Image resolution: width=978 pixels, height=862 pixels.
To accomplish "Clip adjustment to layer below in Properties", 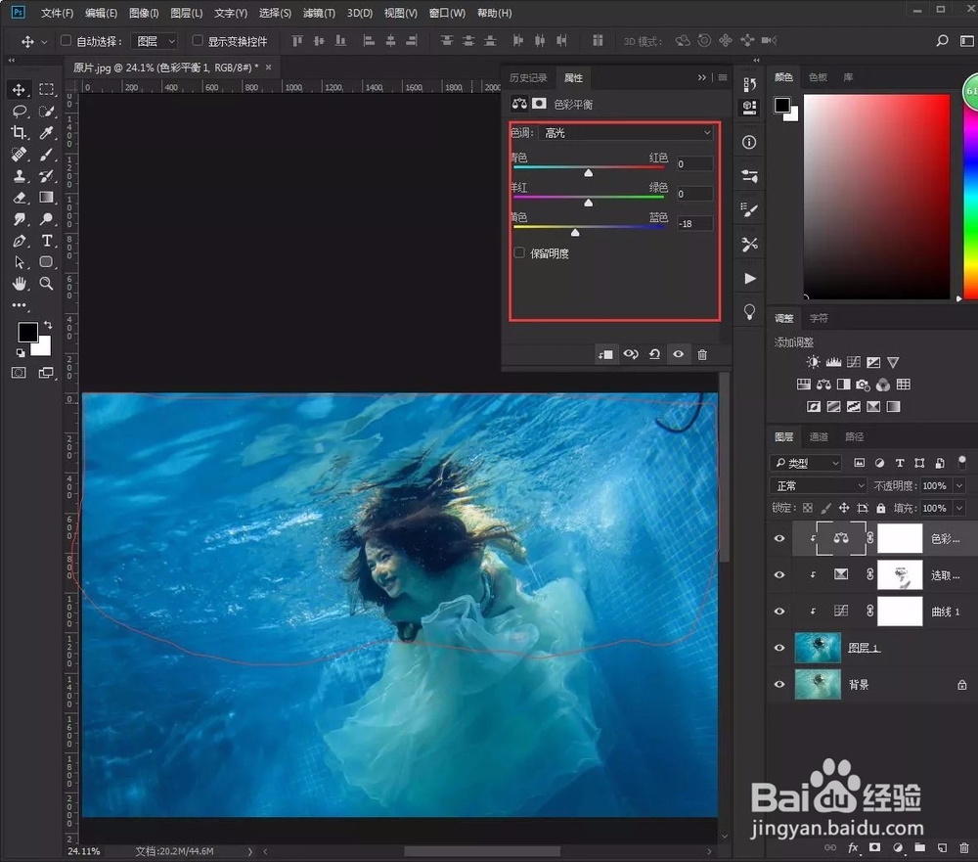I will point(605,354).
